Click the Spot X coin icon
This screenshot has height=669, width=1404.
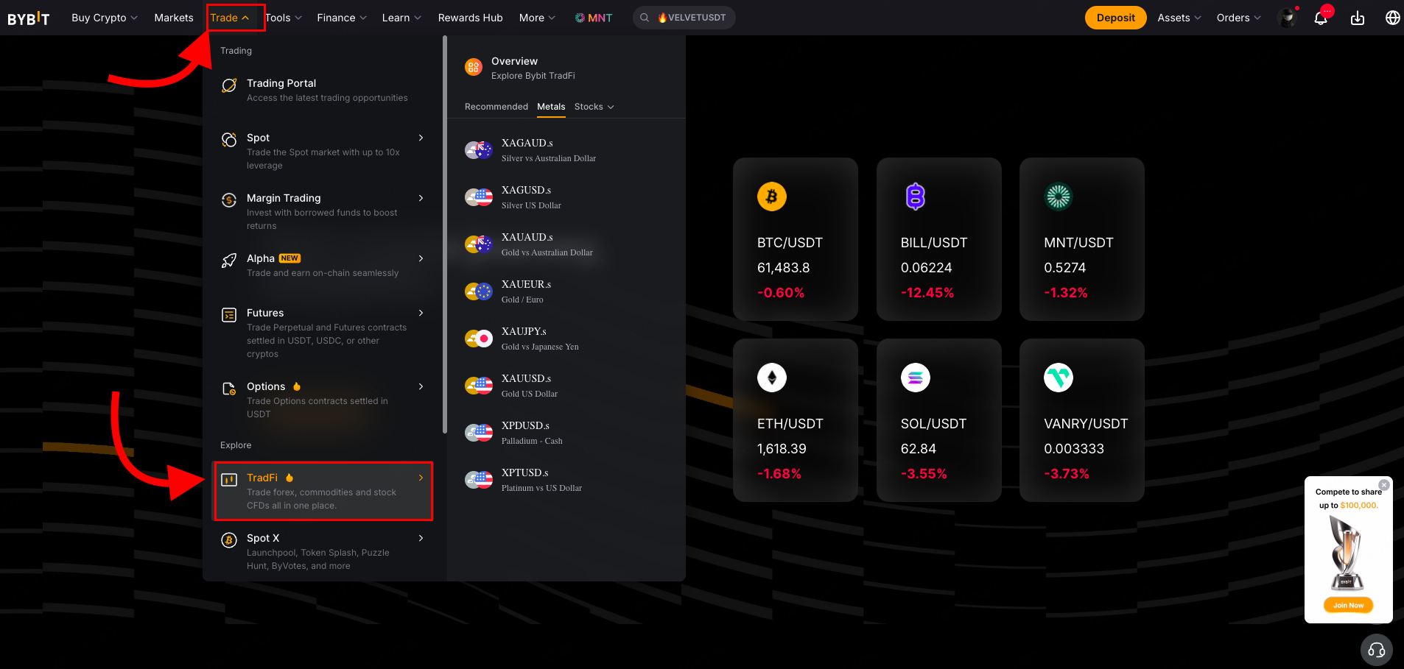[229, 540]
